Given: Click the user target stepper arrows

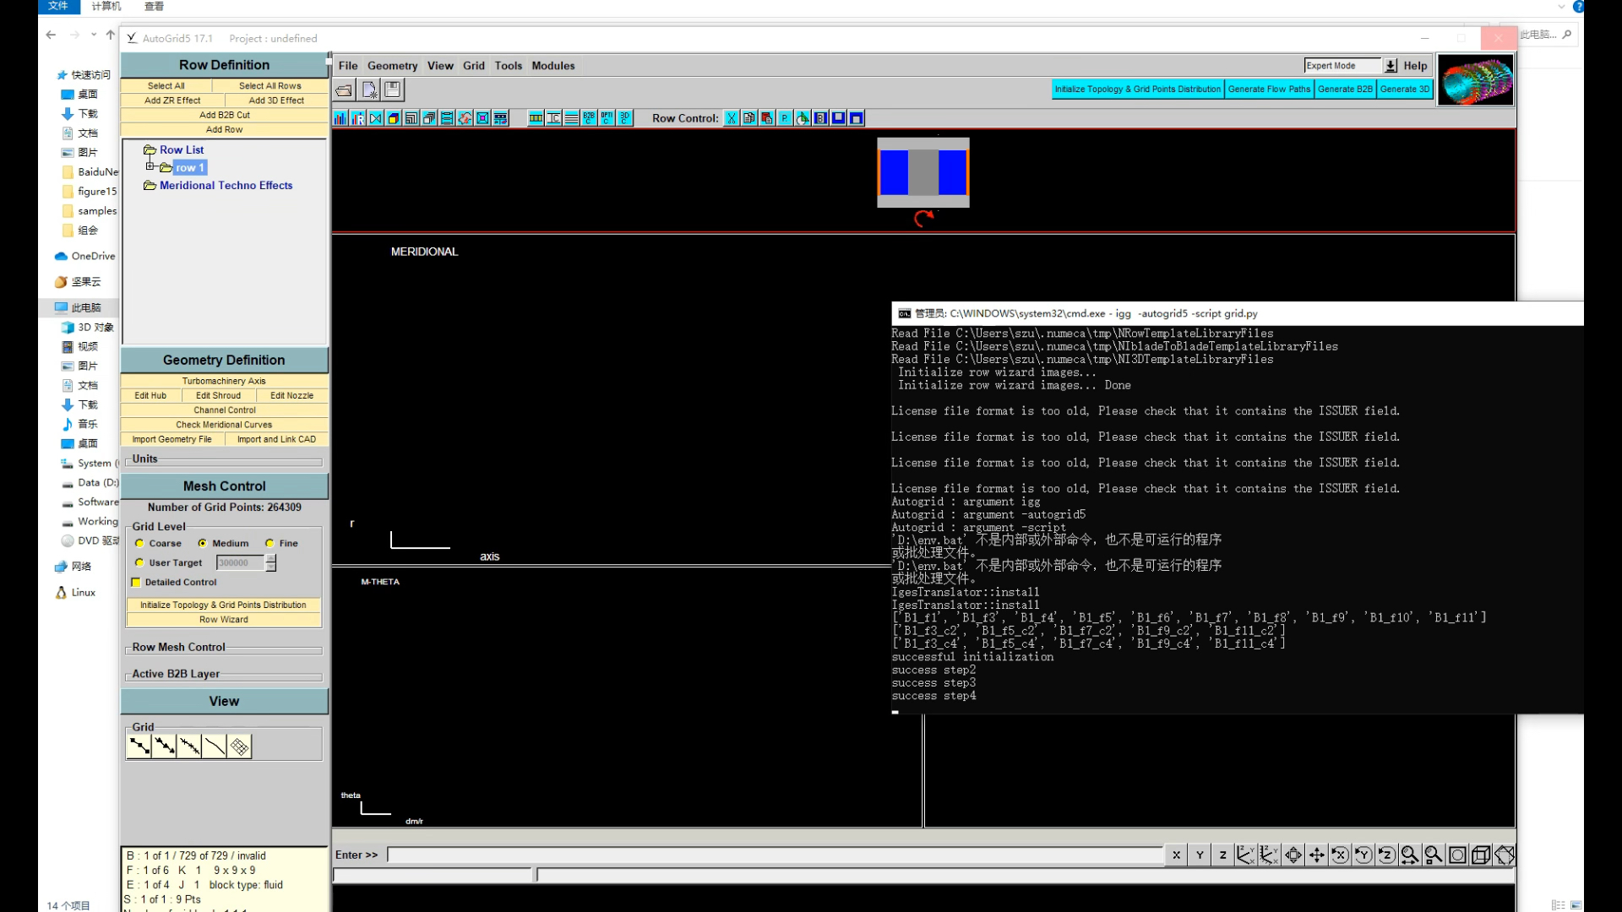Looking at the screenshot, I should point(270,562).
